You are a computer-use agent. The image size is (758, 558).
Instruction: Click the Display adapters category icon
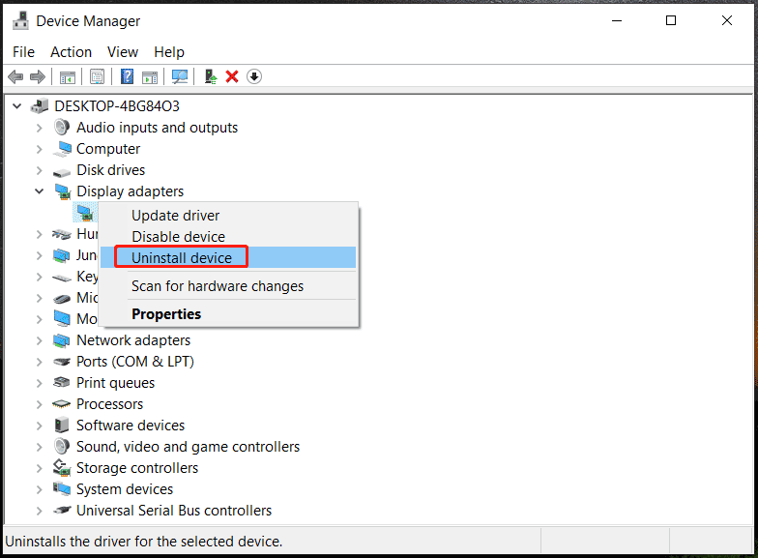pos(62,191)
